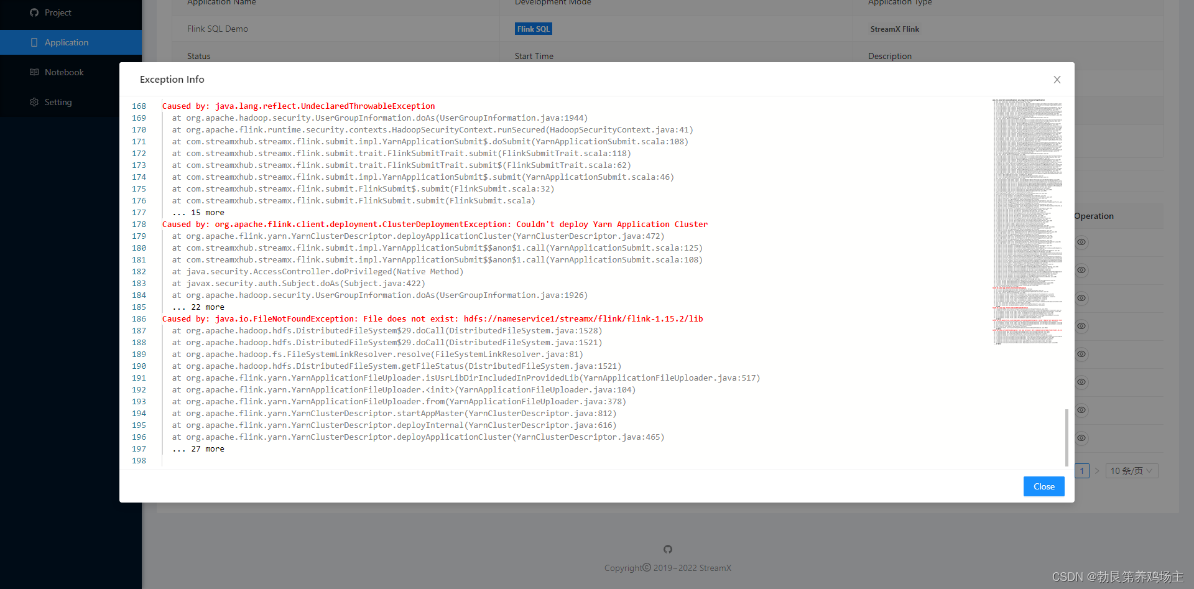Open the Notebook section from the menu
This screenshot has height=589, width=1194.
[64, 72]
